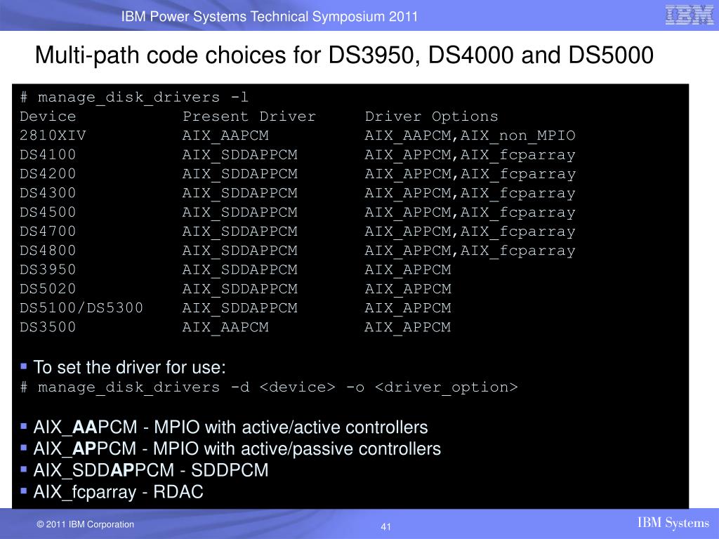
Task: Click AIX_SDDAPPCM in the DS5020 row
Action: [240, 289]
